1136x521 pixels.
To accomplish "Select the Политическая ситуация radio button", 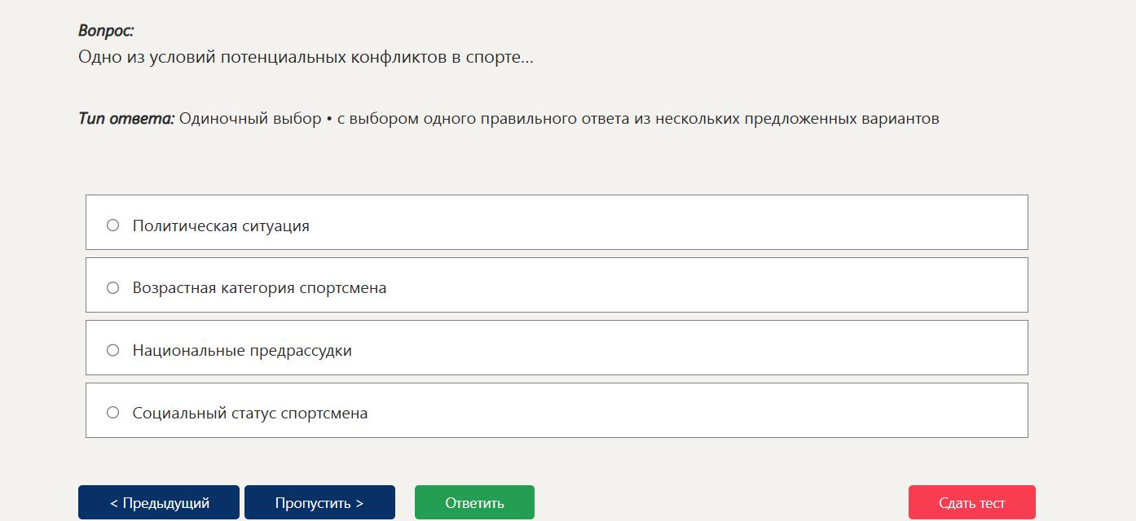I will pos(113,225).
